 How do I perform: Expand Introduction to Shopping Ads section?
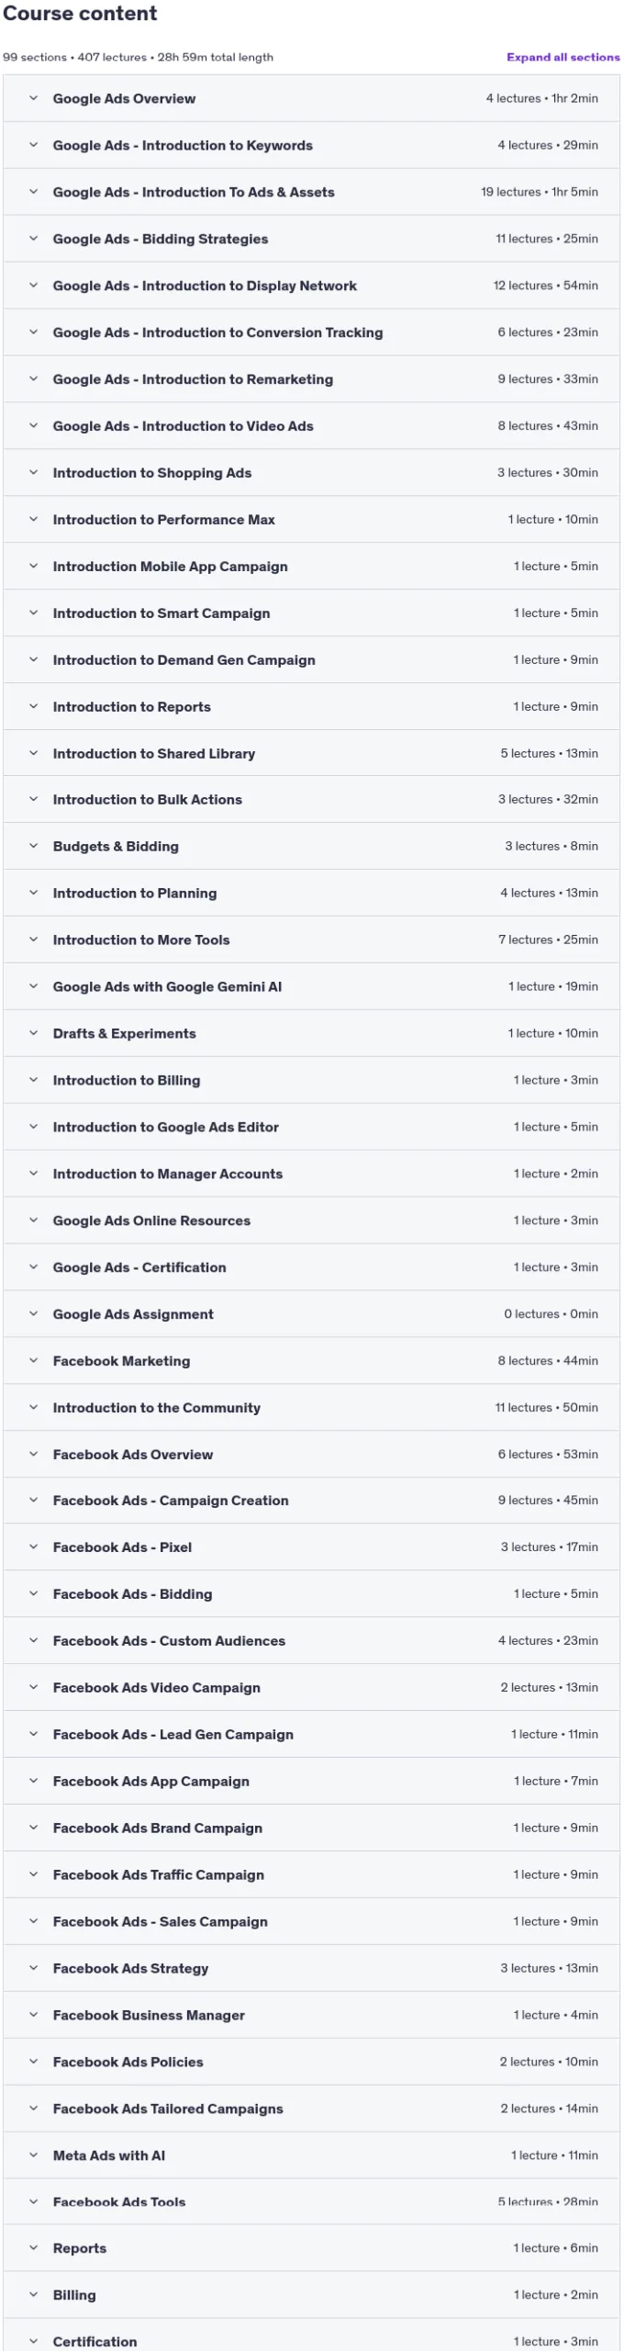coord(311,473)
